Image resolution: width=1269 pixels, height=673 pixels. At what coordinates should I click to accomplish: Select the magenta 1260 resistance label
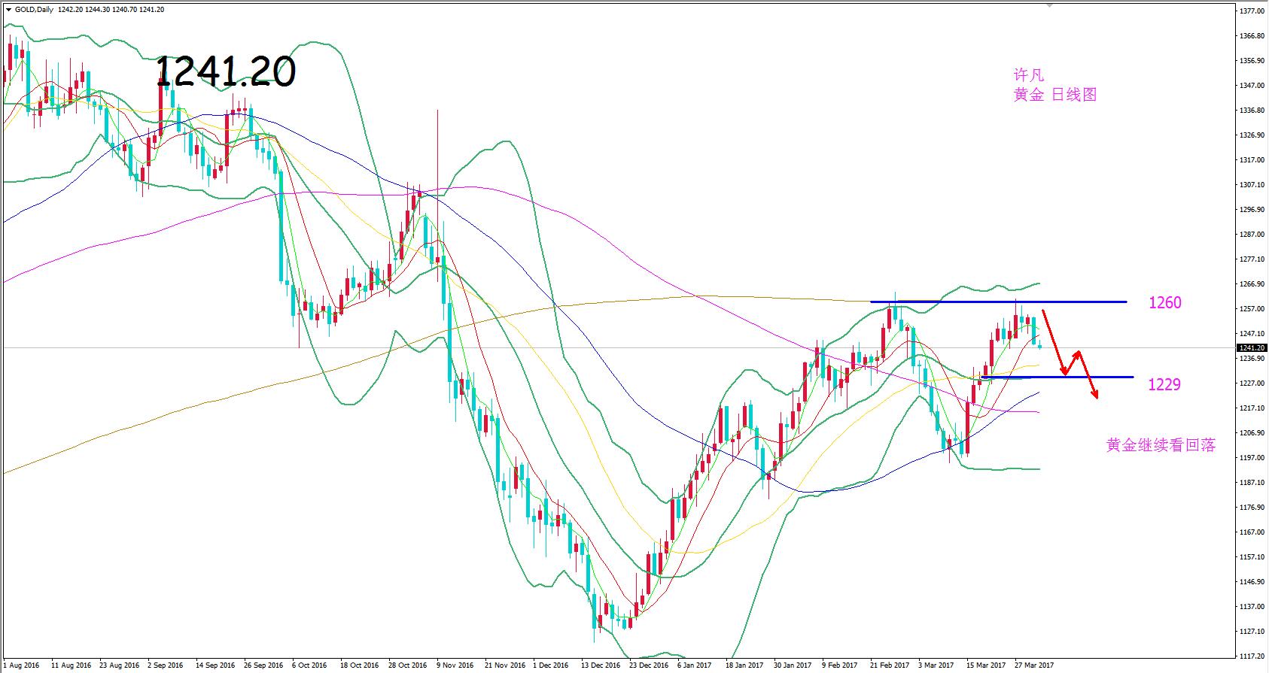(1164, 303)
